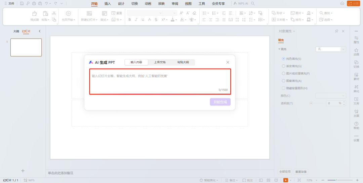Open the 形状 shapes dropdown

point(278,13)
